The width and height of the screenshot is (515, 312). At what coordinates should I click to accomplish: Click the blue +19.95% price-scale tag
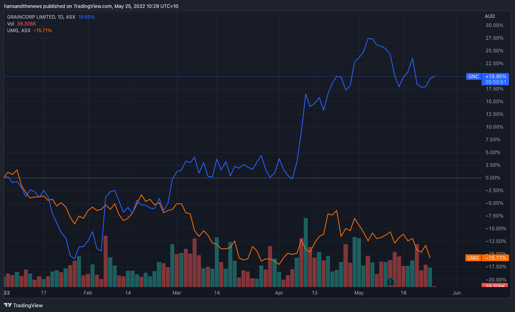pos(495,76)
